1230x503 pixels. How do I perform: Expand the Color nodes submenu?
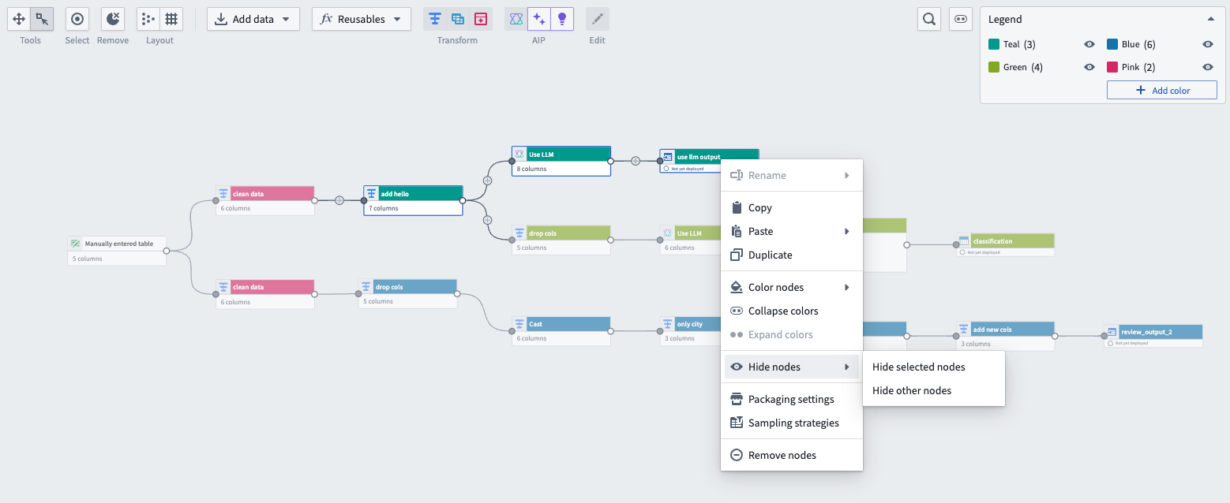[792, 287]
